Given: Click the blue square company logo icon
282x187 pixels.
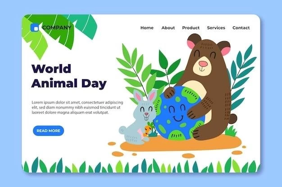Looking at the screenshot, I should tap(35, 28).
